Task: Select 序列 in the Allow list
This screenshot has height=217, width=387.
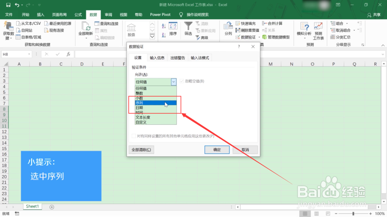Action: pyautogui.click(x=156, y=103)
